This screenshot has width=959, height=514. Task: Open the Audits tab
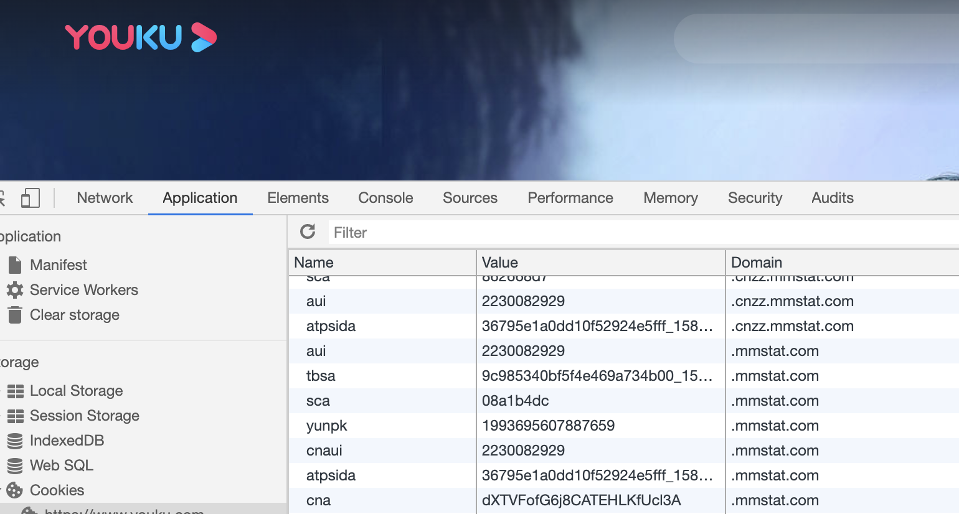833,198
